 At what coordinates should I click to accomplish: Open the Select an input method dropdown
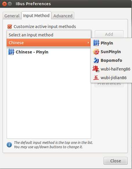49,35
